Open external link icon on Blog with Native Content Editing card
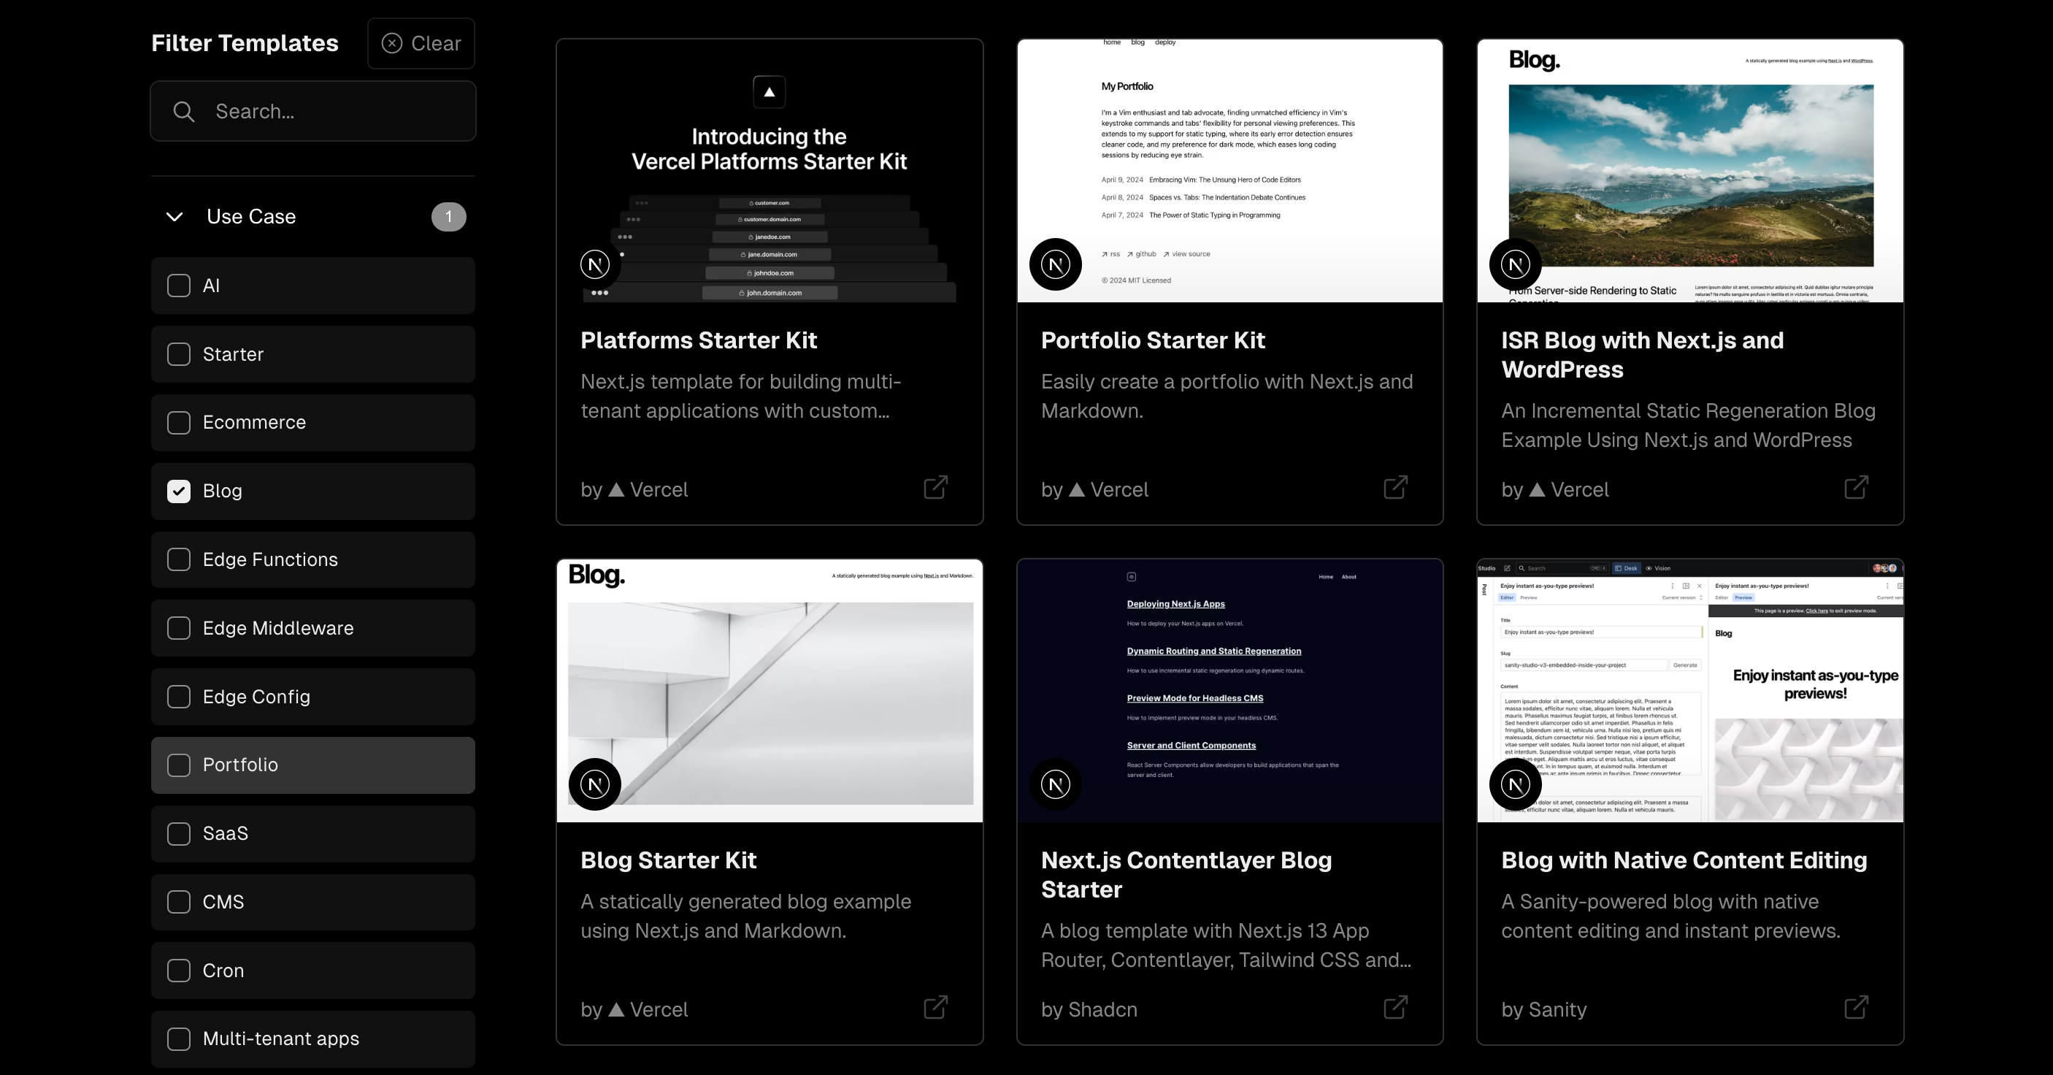 pyautogui.click(x=1856, y=1007)
